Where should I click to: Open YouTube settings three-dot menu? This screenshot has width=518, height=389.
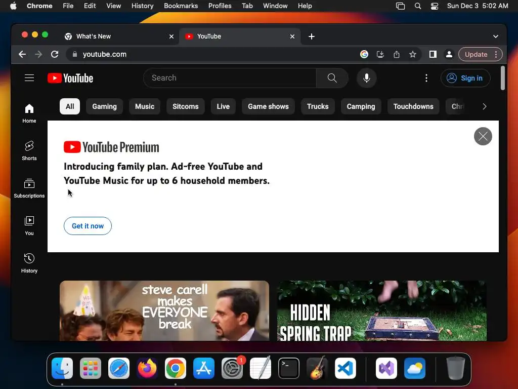(x=426, y=78)
